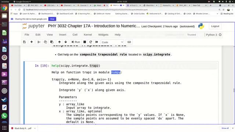The height and width of the screenshot is (132, 235).
Task: Switch to the New Tab browser tab
Action: click(x=196, y=5)
